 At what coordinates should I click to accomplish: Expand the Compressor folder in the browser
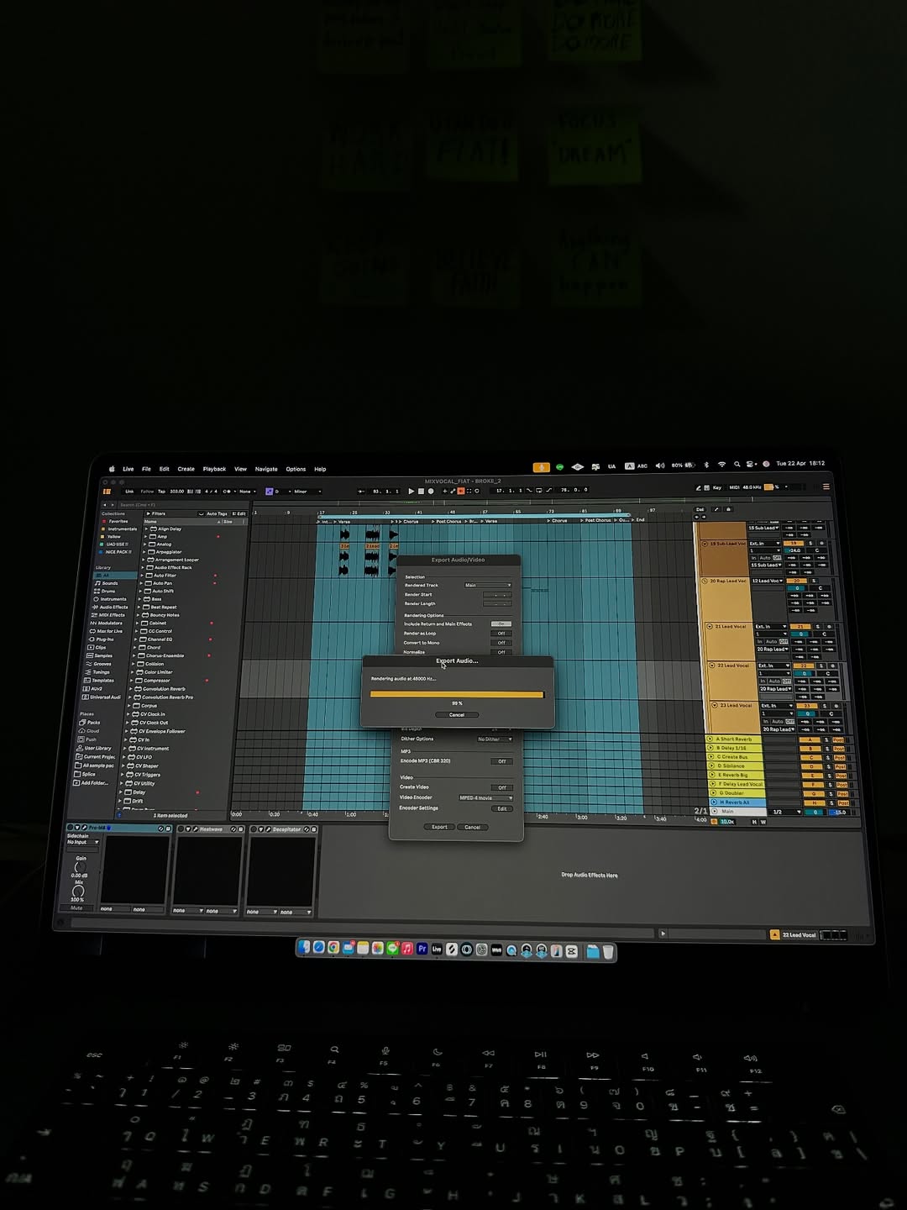coord(132,681)
